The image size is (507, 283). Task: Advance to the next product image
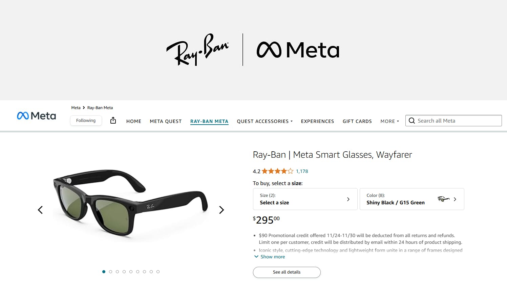coord(221,210)
